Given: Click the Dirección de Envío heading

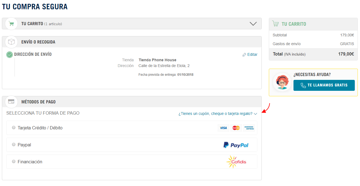Looking at the screenshot, I should point(33,54).
